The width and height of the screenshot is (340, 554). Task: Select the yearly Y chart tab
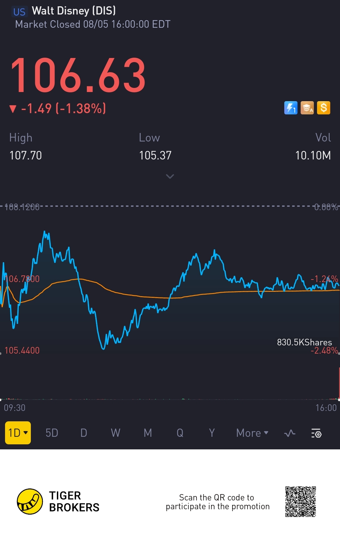click(x=212, y=433)
